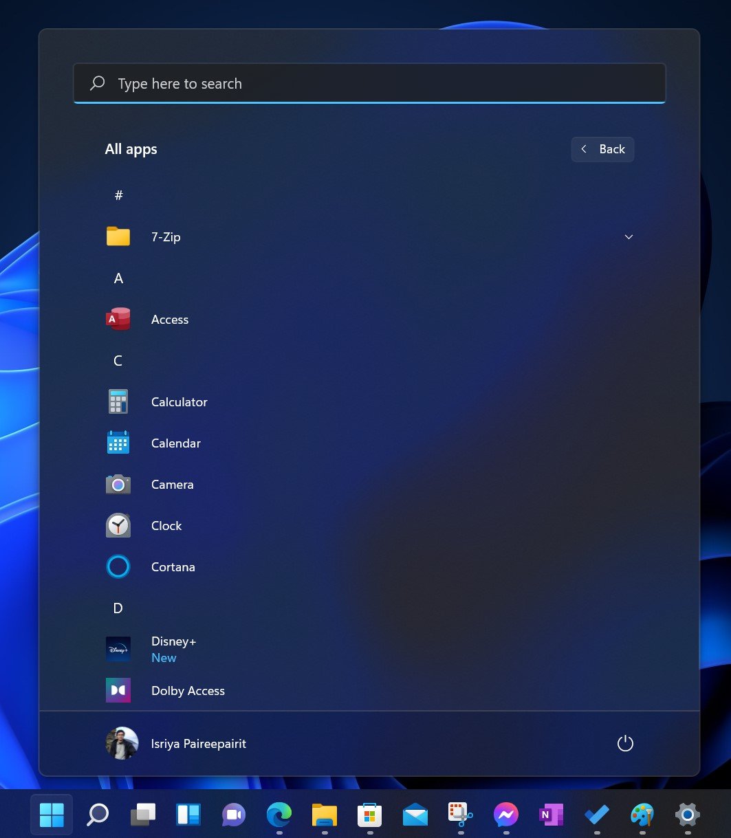Open Teams Chat in the taskbar

click(234, 815)
